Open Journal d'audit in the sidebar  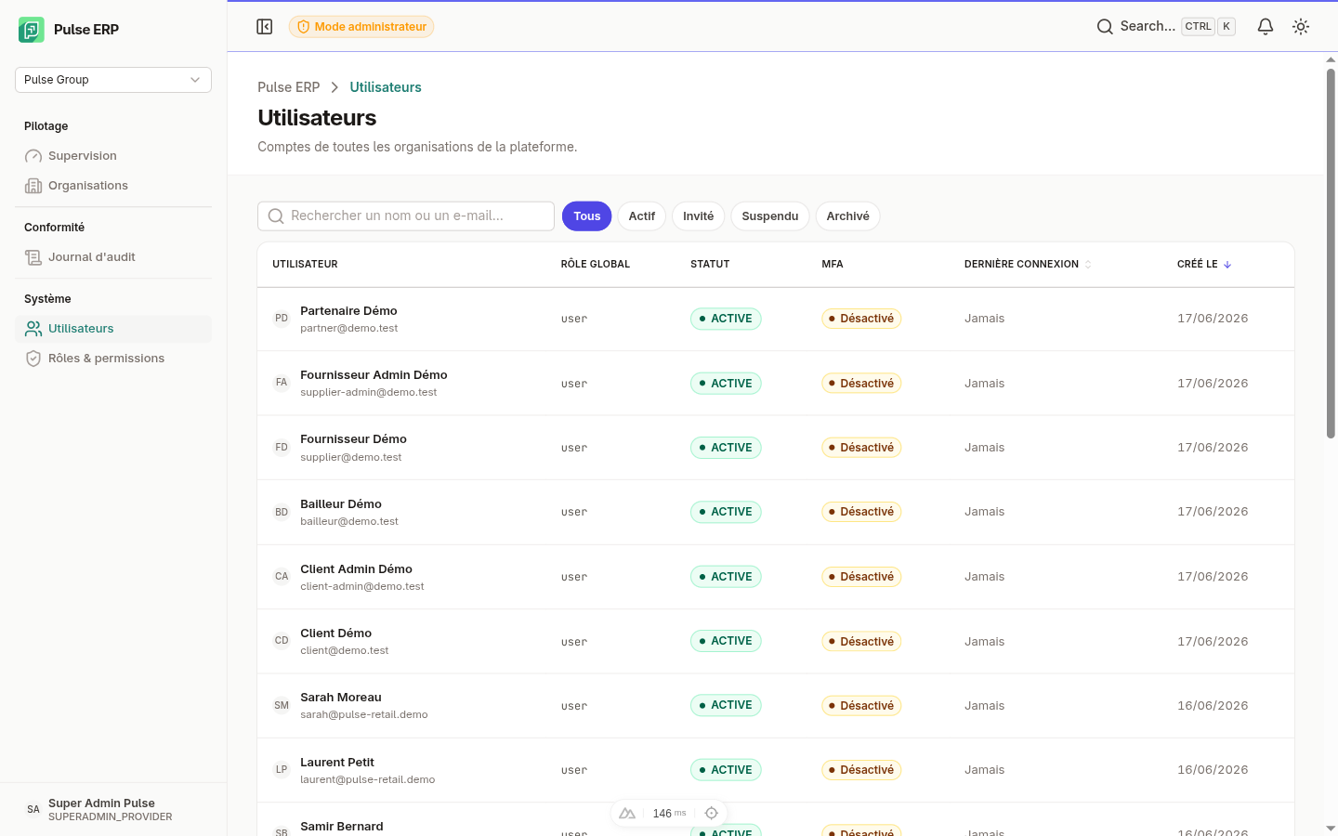point(113,257)
